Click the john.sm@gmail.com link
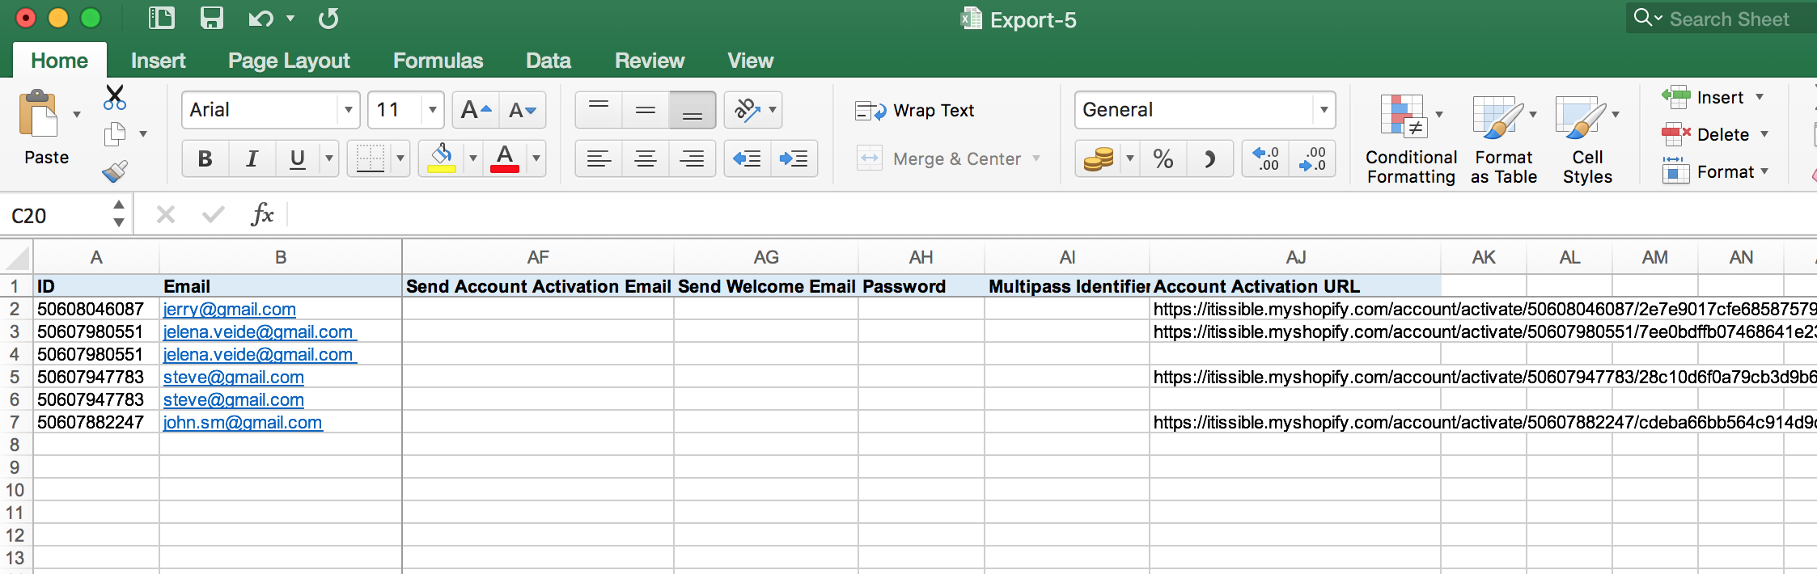 tap(243, 423)
